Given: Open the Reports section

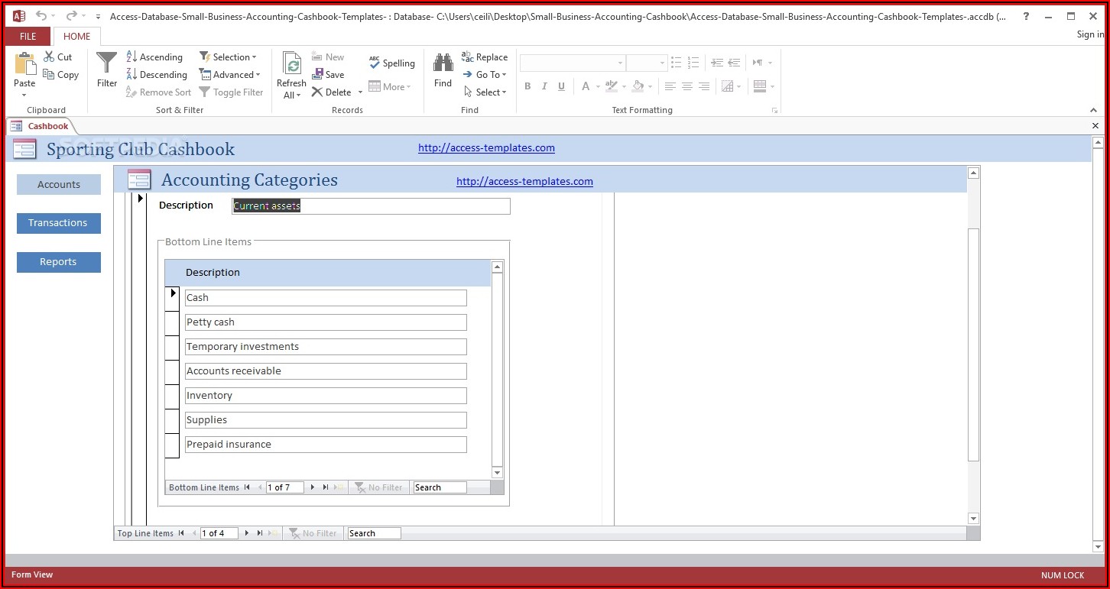Looking at the screenshot, I should tap(58, 262).
